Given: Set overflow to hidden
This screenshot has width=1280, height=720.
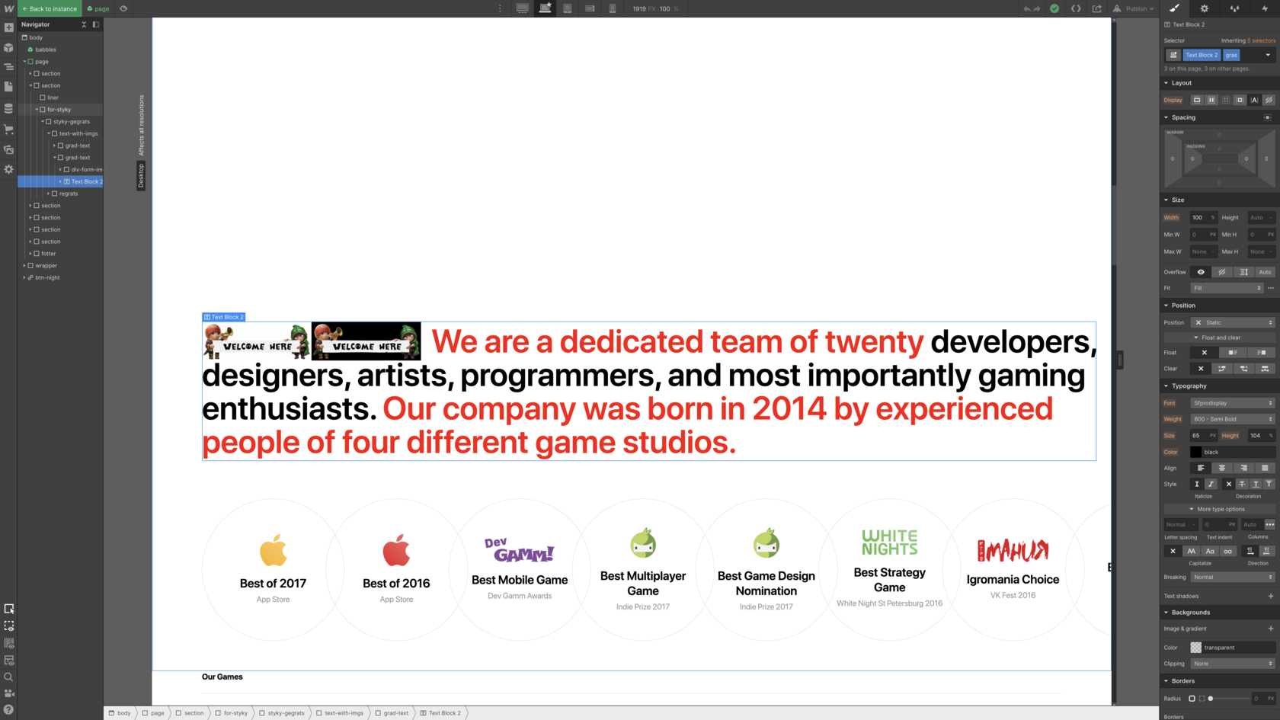Looking at the screenshot, I should pyautogui.click(x=1222, y=272).
